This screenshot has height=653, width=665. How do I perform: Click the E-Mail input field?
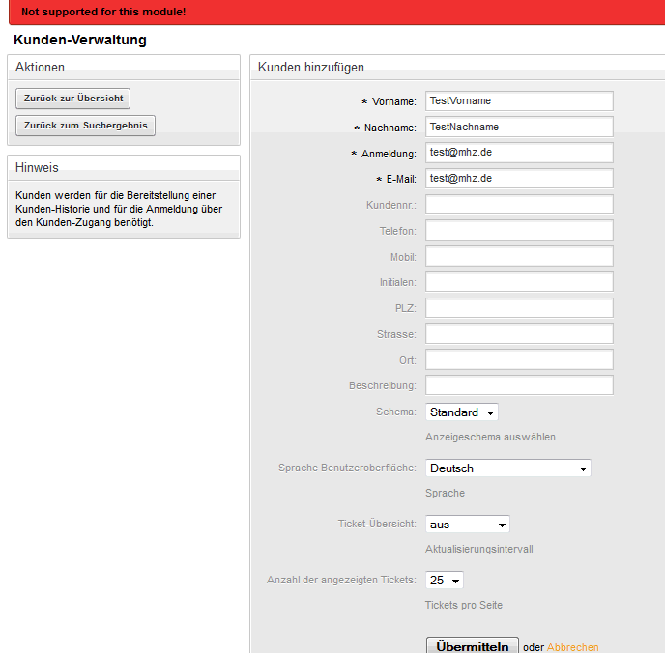click(519, 179)
